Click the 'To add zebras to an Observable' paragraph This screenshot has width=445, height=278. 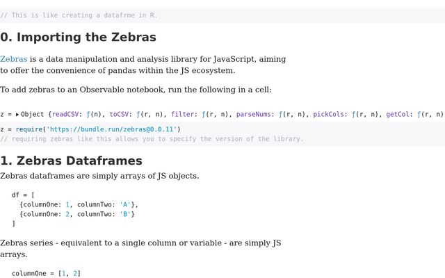pos(136,90)
